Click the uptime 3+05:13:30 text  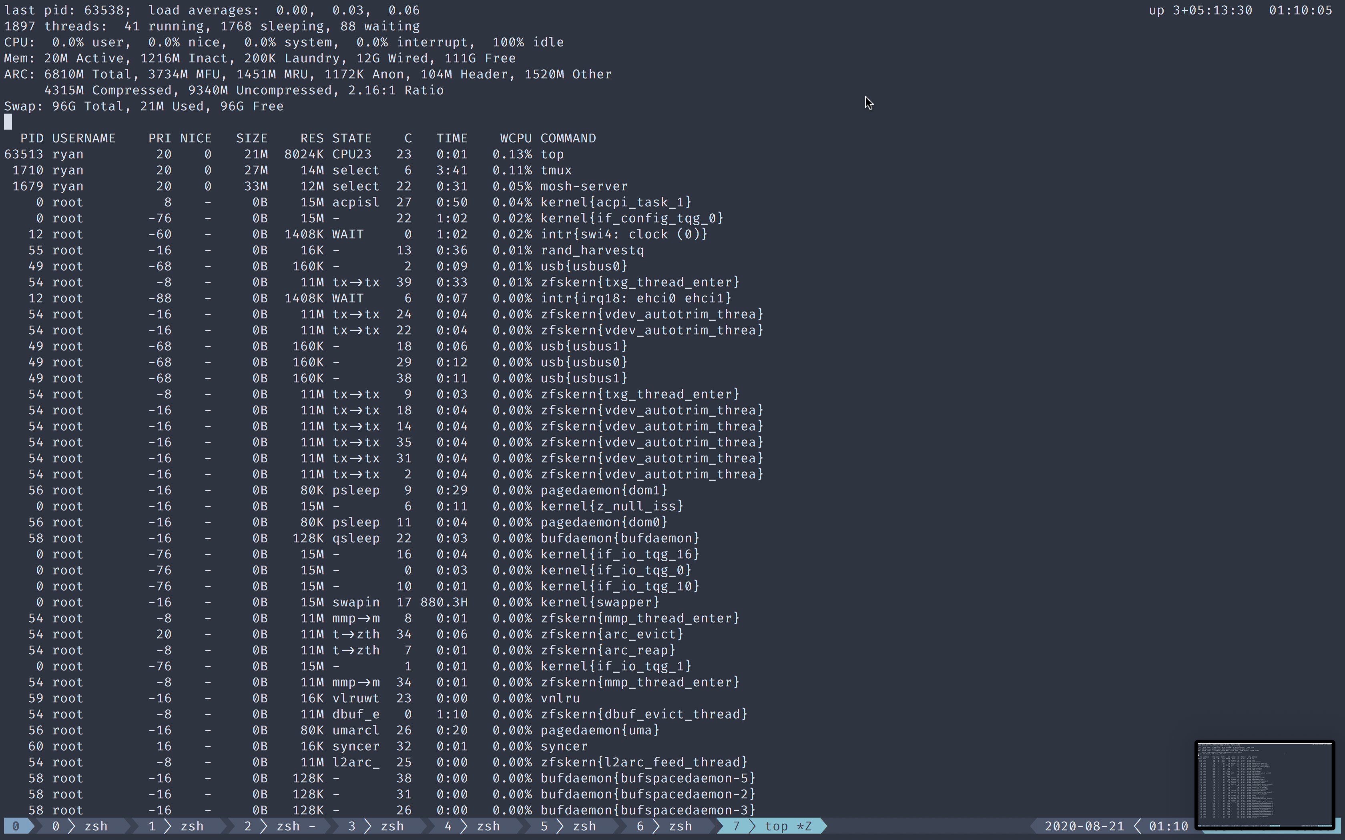[x=1212, y=10]
